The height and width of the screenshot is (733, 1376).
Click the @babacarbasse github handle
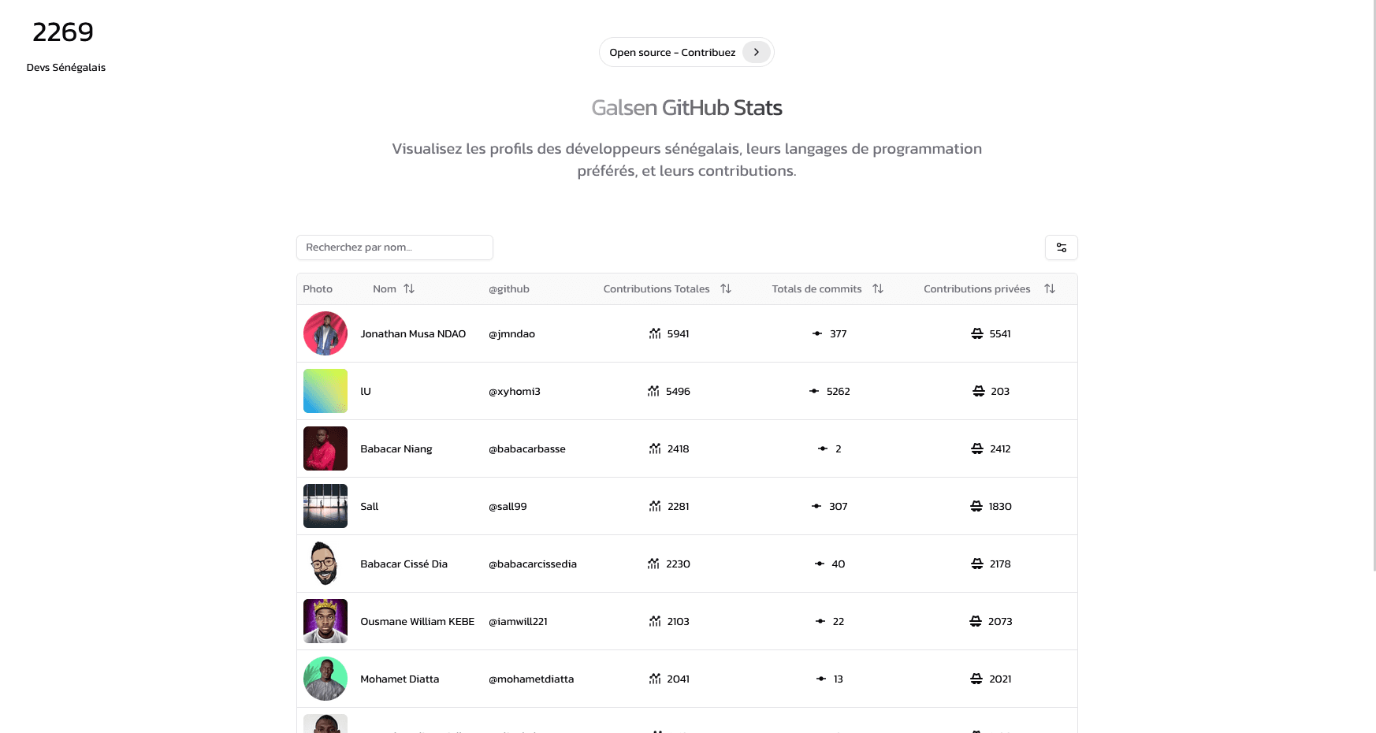click(x=527, y=449)
